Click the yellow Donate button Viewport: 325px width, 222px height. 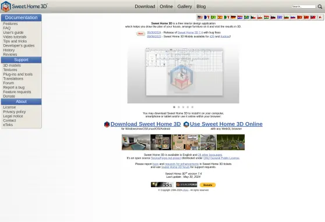click(x=207, y=185)
